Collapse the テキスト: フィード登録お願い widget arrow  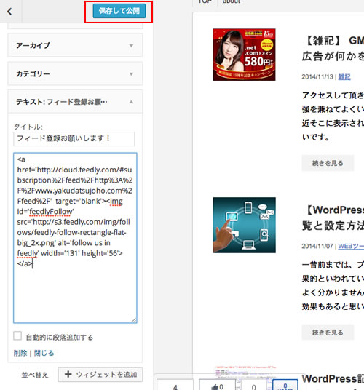point(131,102)
